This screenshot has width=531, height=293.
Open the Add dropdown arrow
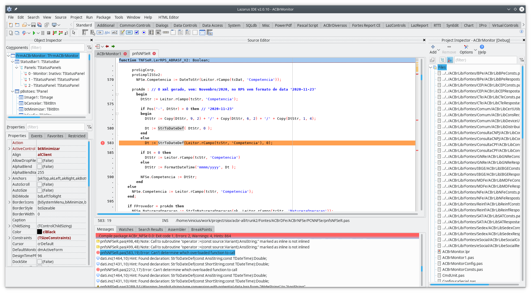(x=439, y=50)
